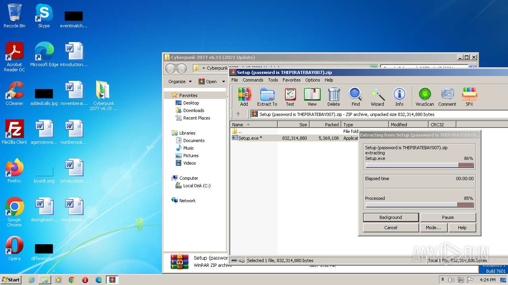Select Opera desktop shortcut
Image resolution: width=508 pixels, height=285 pixels.
click(14, 249)
